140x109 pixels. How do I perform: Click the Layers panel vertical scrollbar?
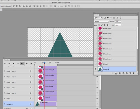pos(137,60)
